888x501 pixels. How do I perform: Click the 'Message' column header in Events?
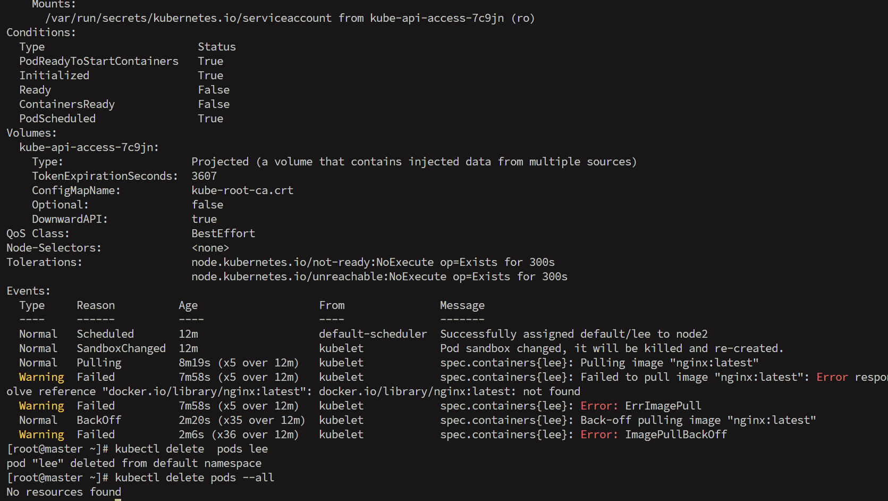click(x=462, y=305)
